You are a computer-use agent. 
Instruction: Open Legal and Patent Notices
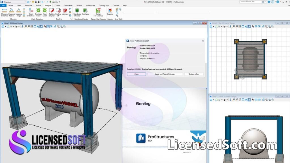click(x=165, y=74)
